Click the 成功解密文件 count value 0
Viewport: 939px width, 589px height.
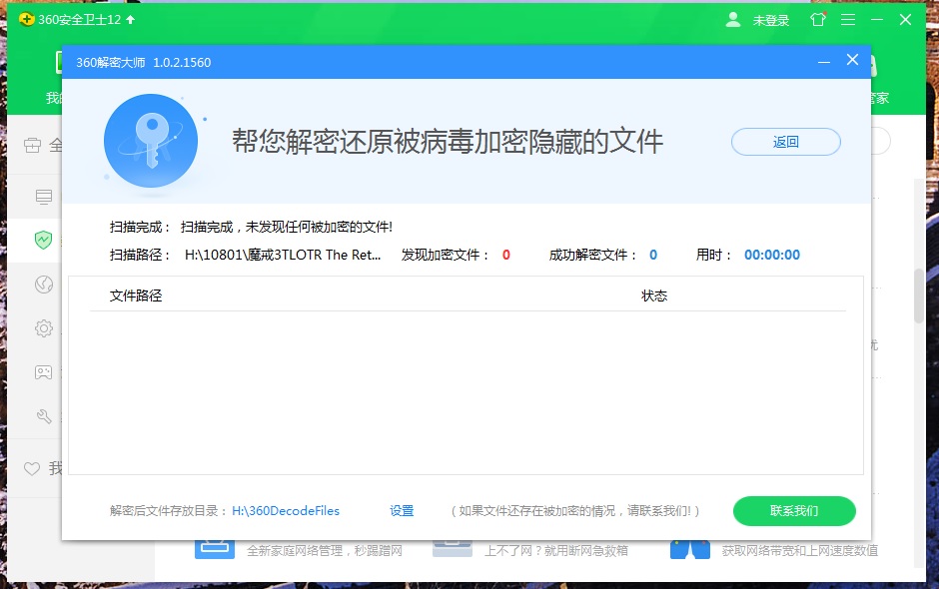(653, 255)
